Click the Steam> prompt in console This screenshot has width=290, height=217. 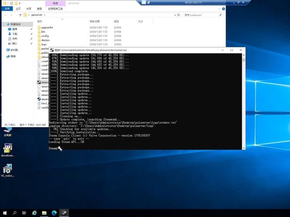point(53,148)
